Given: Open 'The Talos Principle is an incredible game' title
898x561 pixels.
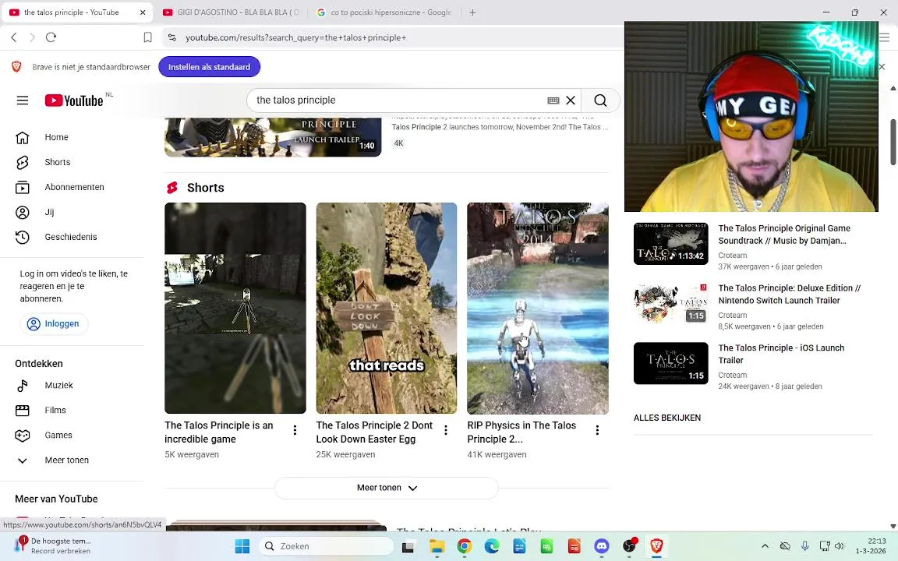Looking at the screenshot, I should coord(219,432).
